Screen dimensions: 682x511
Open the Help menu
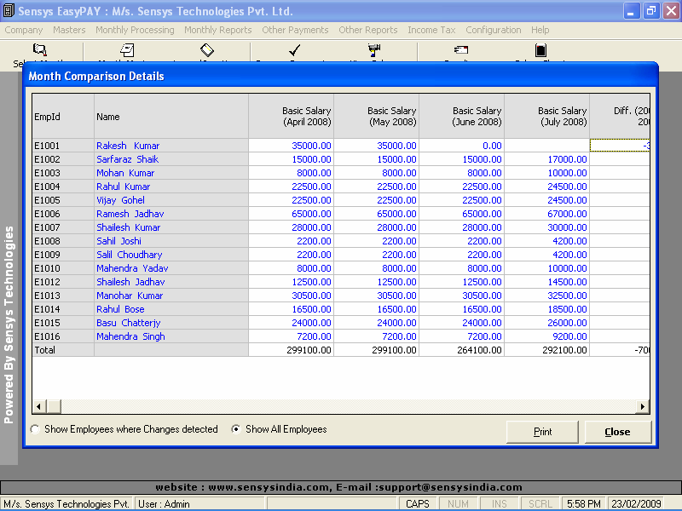[x=540, y=30]
